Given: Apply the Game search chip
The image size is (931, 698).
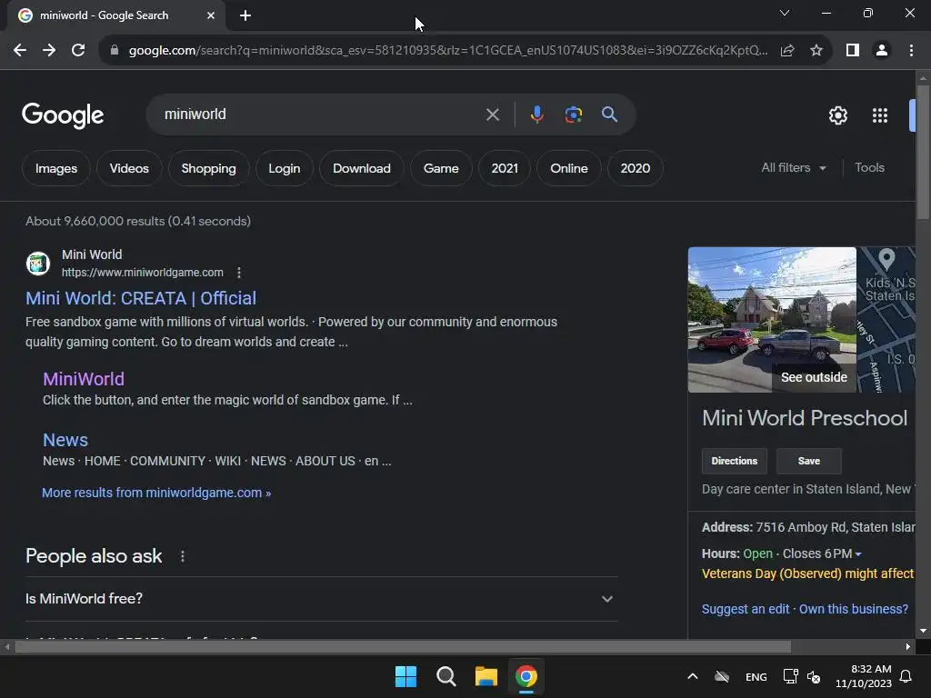Looking at the screenshot, I should click(x=441, y=168).
